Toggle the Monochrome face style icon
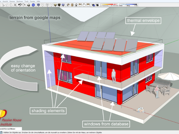 [x=63, y=5]
